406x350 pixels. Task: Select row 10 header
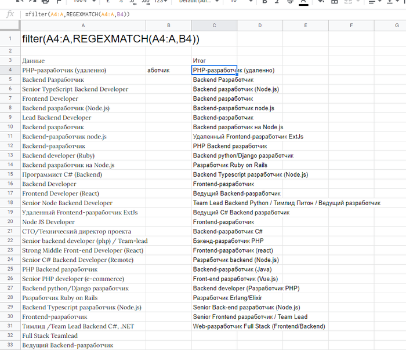[10, 127]
